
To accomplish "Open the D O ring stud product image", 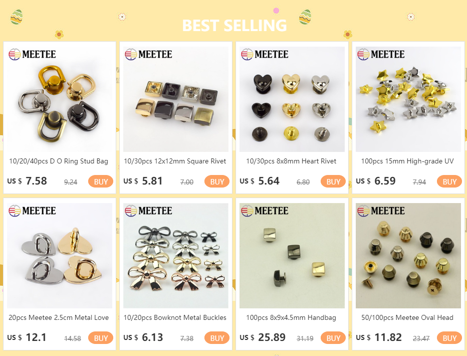I will (60, 99).
